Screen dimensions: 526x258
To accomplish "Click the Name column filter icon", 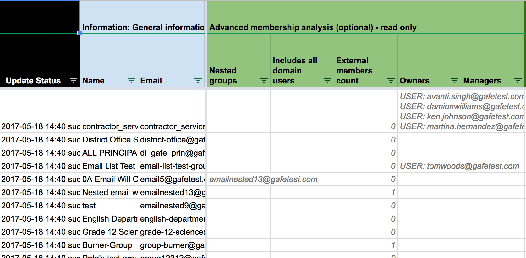I will coord(131,81).
